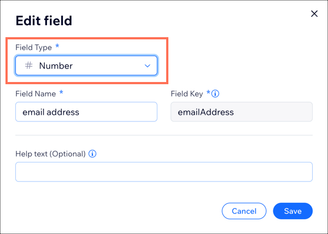Click the required asterisk beside Field Name
Image resolution: width=328 pixels, height=234 pixels.
[61, 92]
